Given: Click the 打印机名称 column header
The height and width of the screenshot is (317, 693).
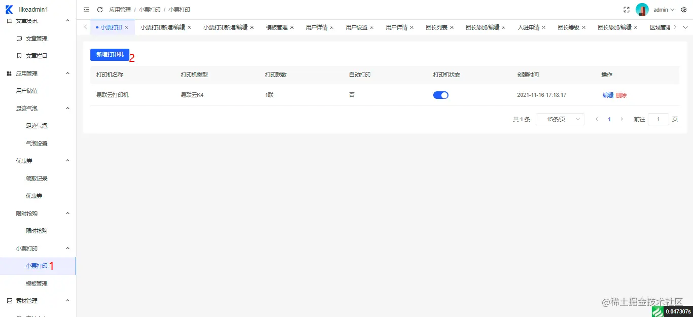Looking at the screenshot, I should 110,75.
